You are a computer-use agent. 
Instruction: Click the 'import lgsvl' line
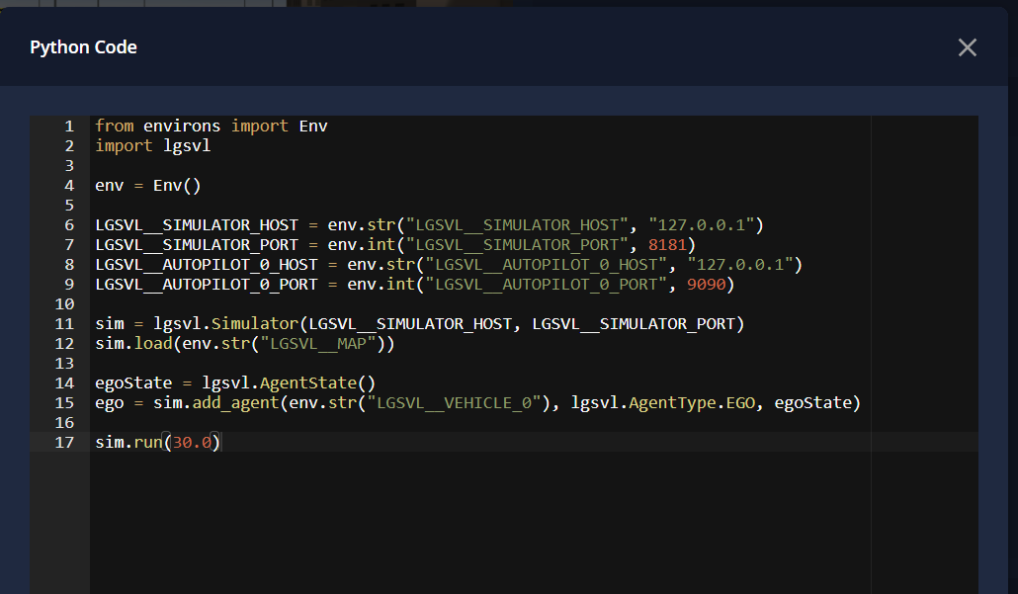[152, 145]
